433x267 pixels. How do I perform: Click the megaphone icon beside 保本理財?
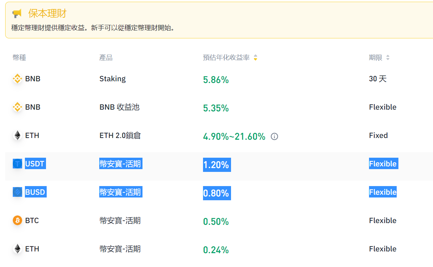tap(17, 14)
